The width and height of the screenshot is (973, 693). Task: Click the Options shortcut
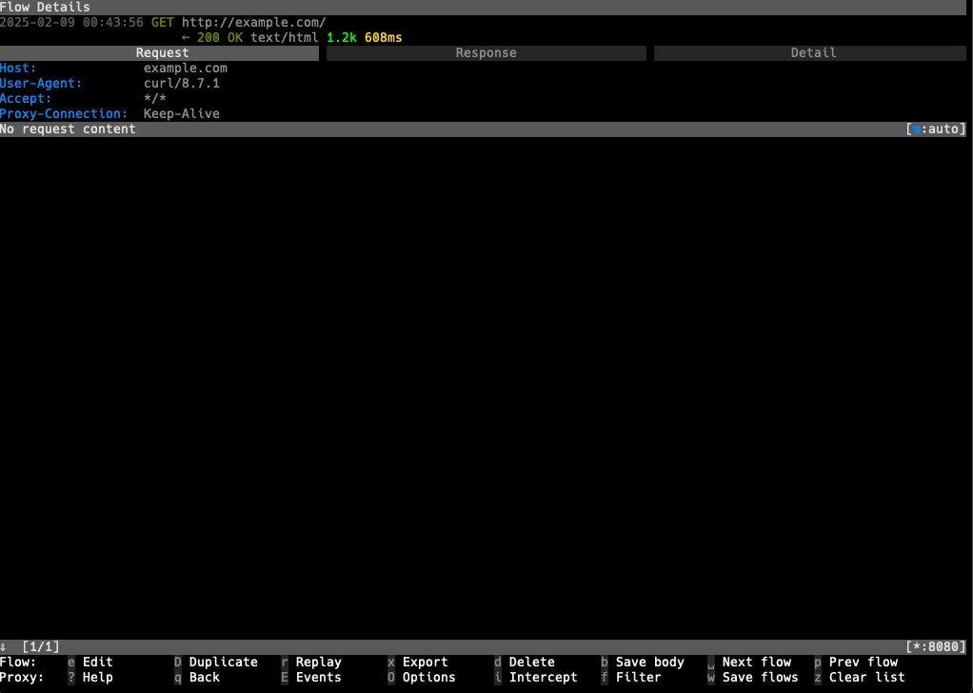(x=422, y=678)
